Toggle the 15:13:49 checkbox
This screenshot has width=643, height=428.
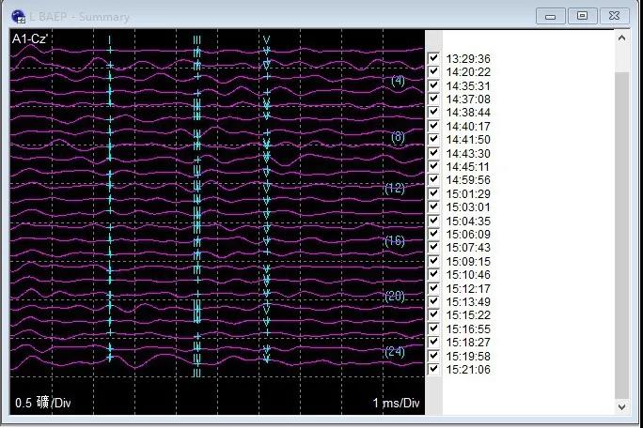pos(433,301)
